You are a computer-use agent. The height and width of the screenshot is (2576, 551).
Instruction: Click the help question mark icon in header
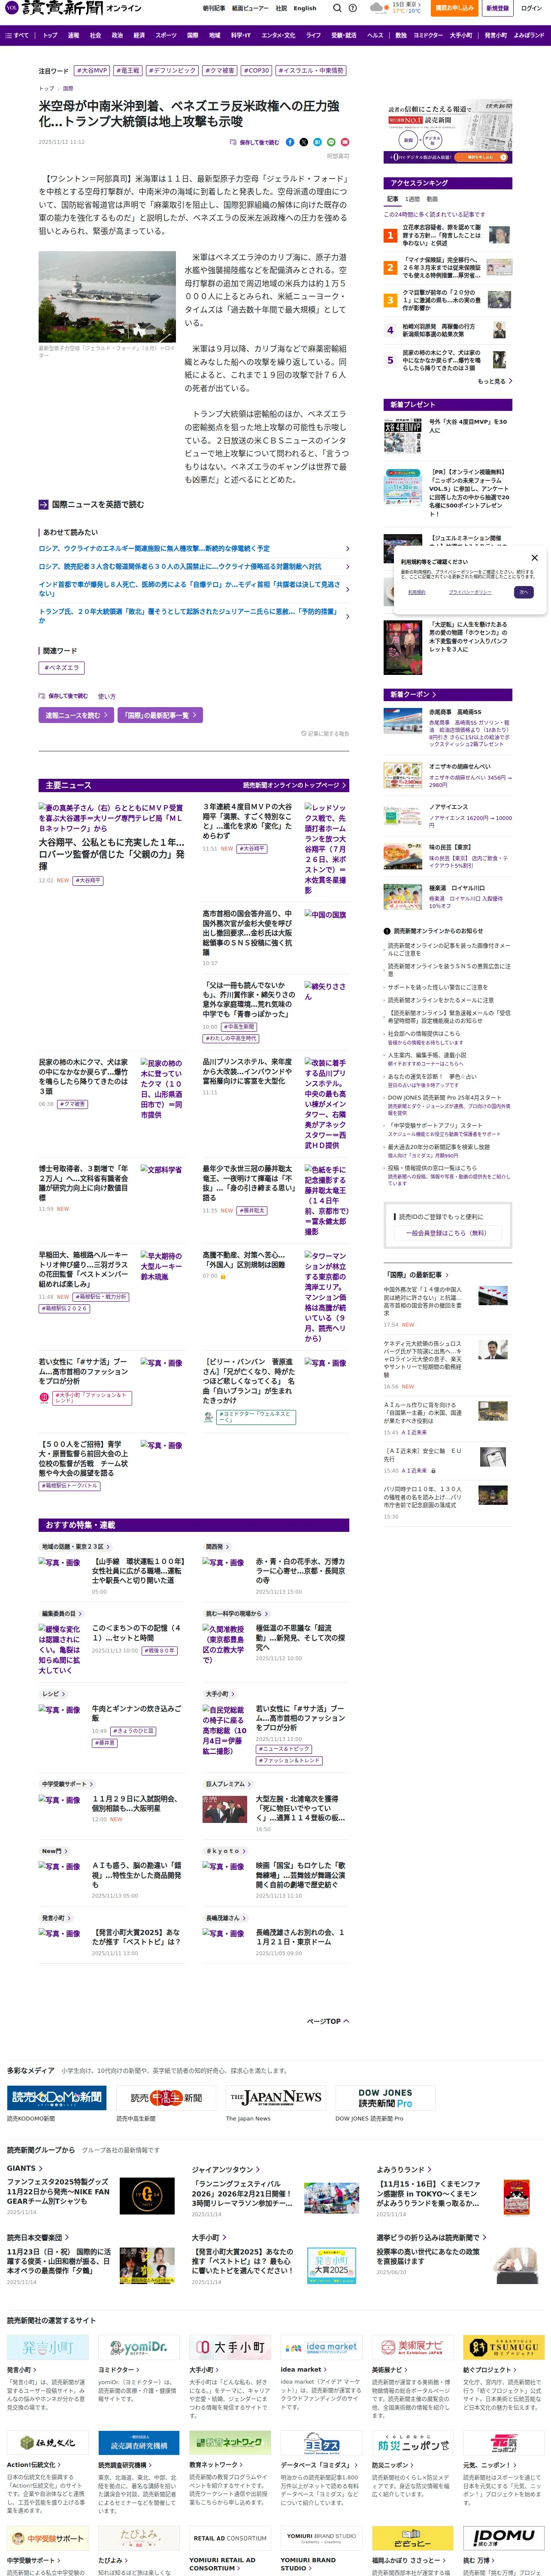click(x=353, y=8)
